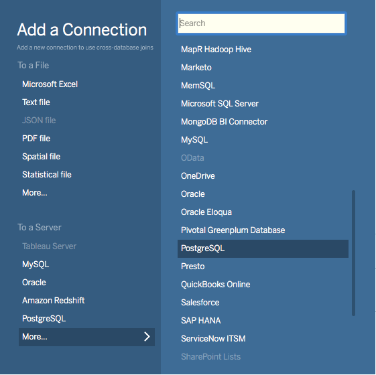Select Pivotal Greenplum Database connector
Screen dimensions: 376x375
click(233, 230)
